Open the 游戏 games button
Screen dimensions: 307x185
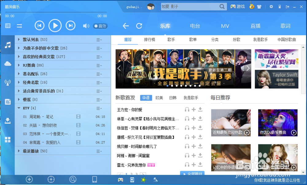pos(238,7)
